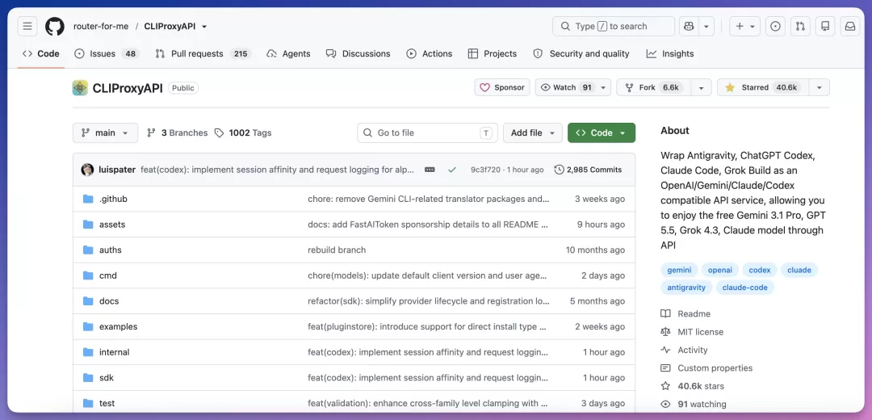Select the gemini topic tag
The image size is (872, 420).
click(679, 270)
